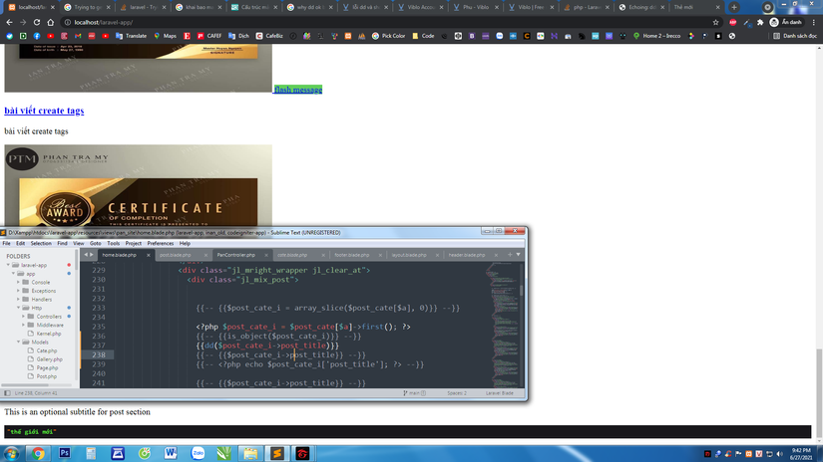This screenshot has height=462, width=823.
Task: Bookmark this page with the star icon
Action: (x=716, y=22)
